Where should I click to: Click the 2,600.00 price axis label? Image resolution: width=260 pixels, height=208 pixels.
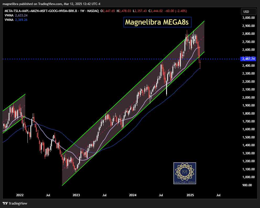point(248,50)
